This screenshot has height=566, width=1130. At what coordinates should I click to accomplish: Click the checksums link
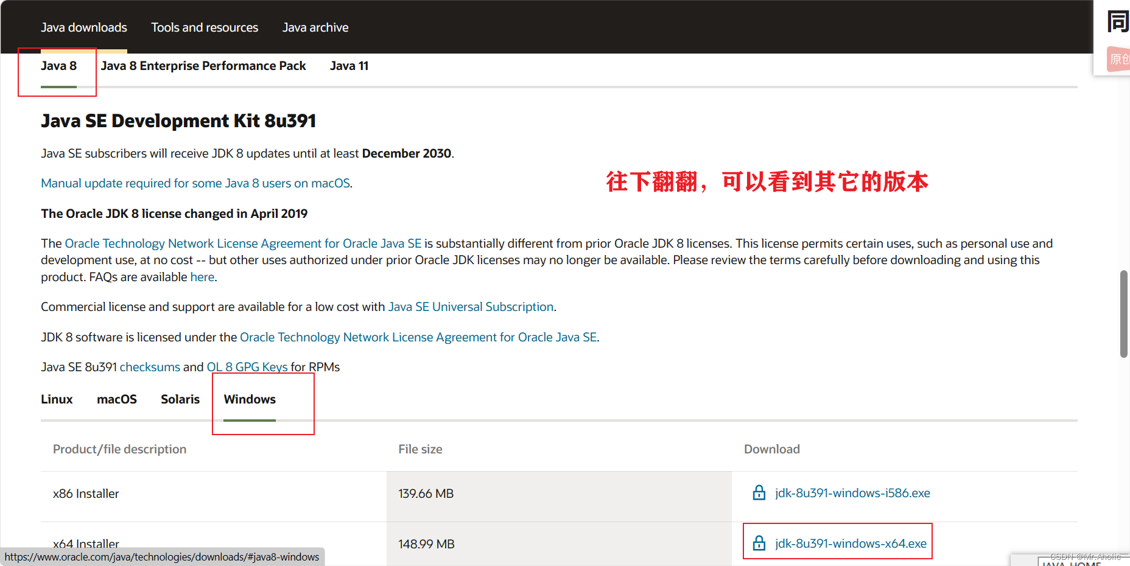click(149, 366)
